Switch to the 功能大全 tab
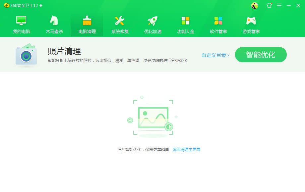 (x=185, y=24)
